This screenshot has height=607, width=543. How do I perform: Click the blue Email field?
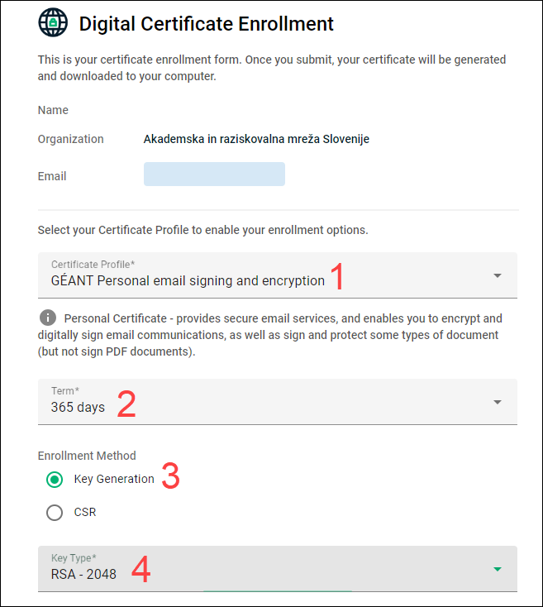tap(214, 174)
